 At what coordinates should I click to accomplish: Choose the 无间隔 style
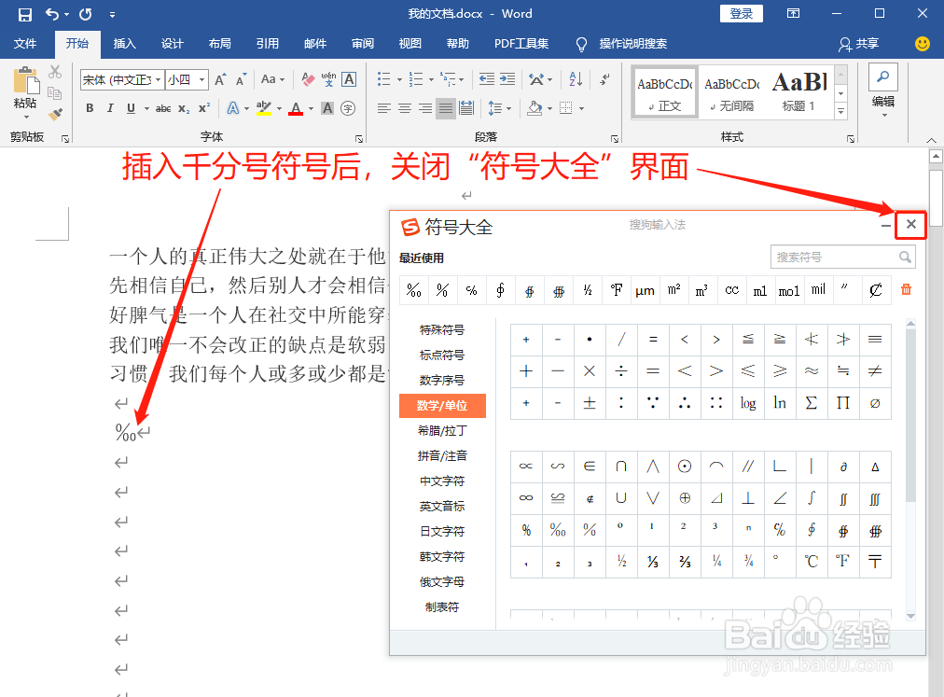[x=732, y=92]
